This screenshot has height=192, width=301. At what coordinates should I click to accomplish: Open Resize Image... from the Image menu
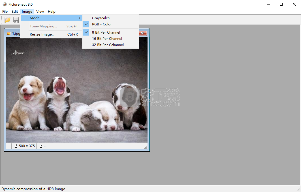click(51, 34)
